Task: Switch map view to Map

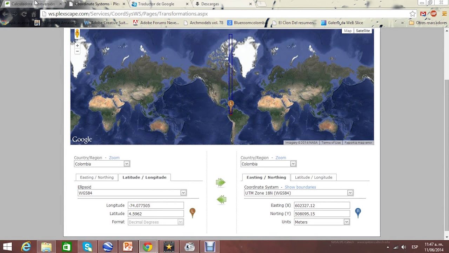Action: pyautogui.click(x=348, y=31)
